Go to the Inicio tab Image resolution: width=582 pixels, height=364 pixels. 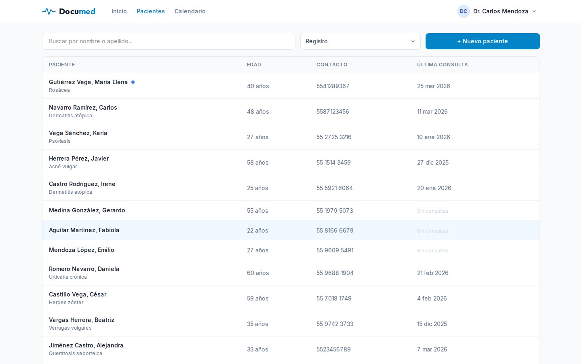119,11
